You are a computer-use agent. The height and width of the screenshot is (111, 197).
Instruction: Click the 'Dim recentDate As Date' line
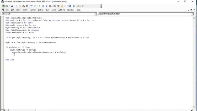[x=19, y=23]
